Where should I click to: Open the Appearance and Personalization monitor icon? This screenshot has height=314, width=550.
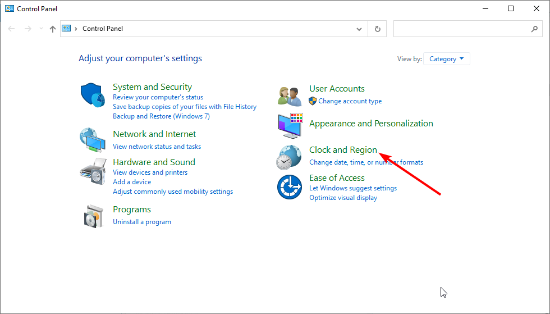(290, 125)
